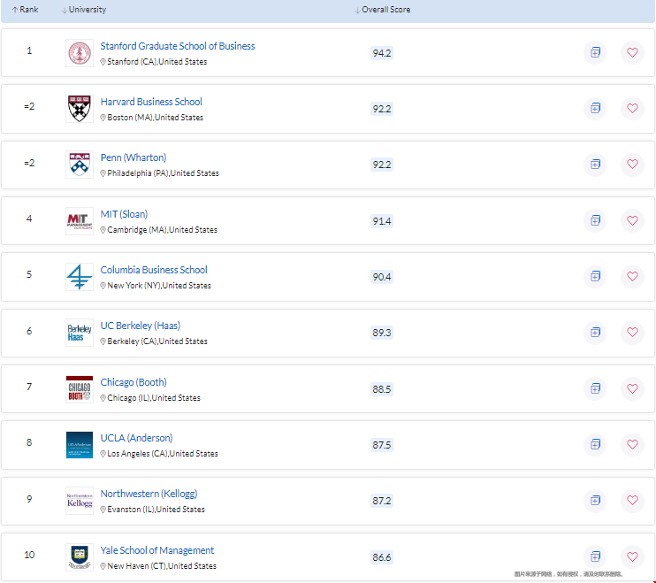Click Cambridge (MA),United States location text
Image resolution: width=656 pixels, height=583 pixels.
pyautogui.click(x=163, y=230)
